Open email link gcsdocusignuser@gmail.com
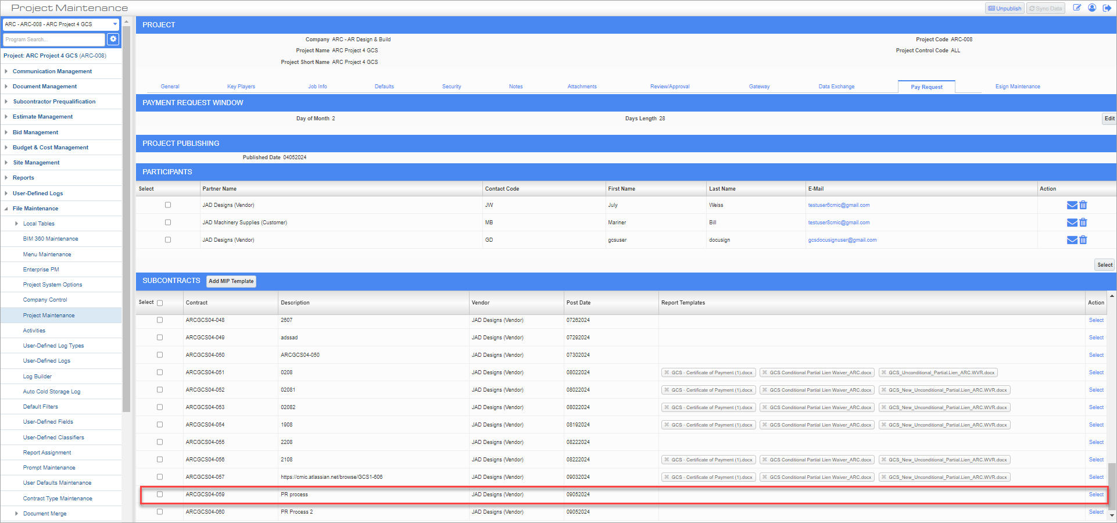This screenshot has height=523, width=1117. [842, 240]
